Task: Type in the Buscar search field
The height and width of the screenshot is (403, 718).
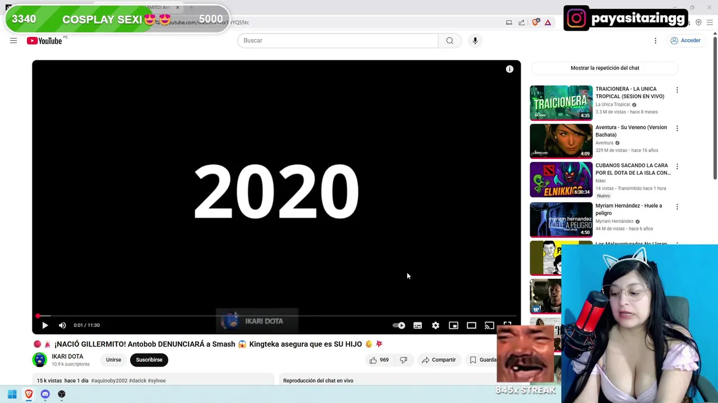Action: point(338,40)
